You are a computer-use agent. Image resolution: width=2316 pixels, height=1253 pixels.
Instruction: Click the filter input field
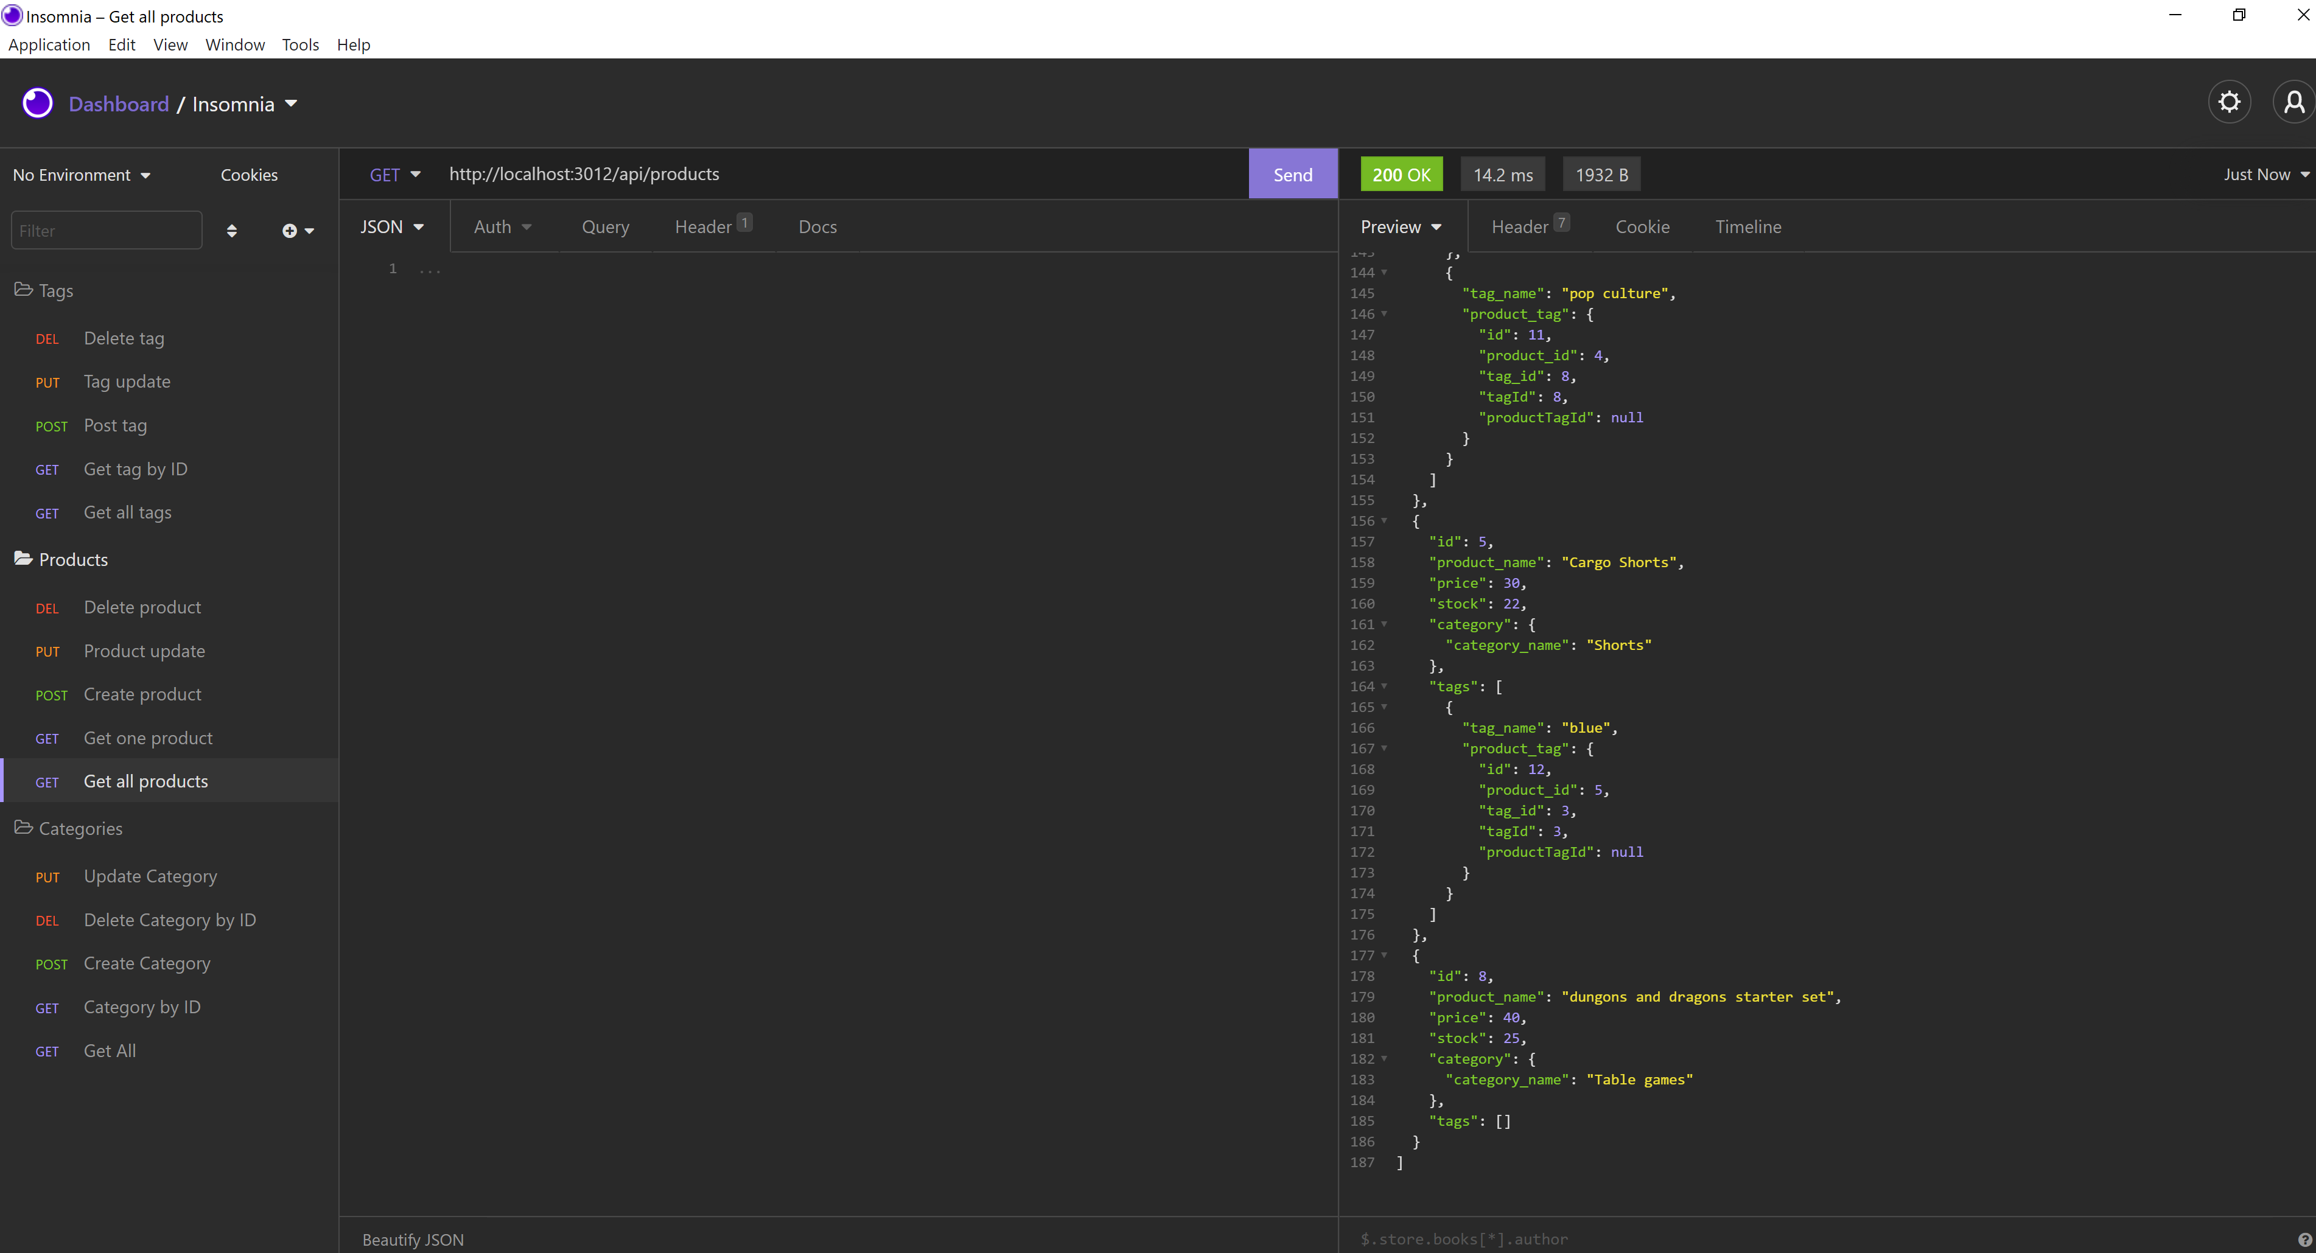tap(105, 230)
